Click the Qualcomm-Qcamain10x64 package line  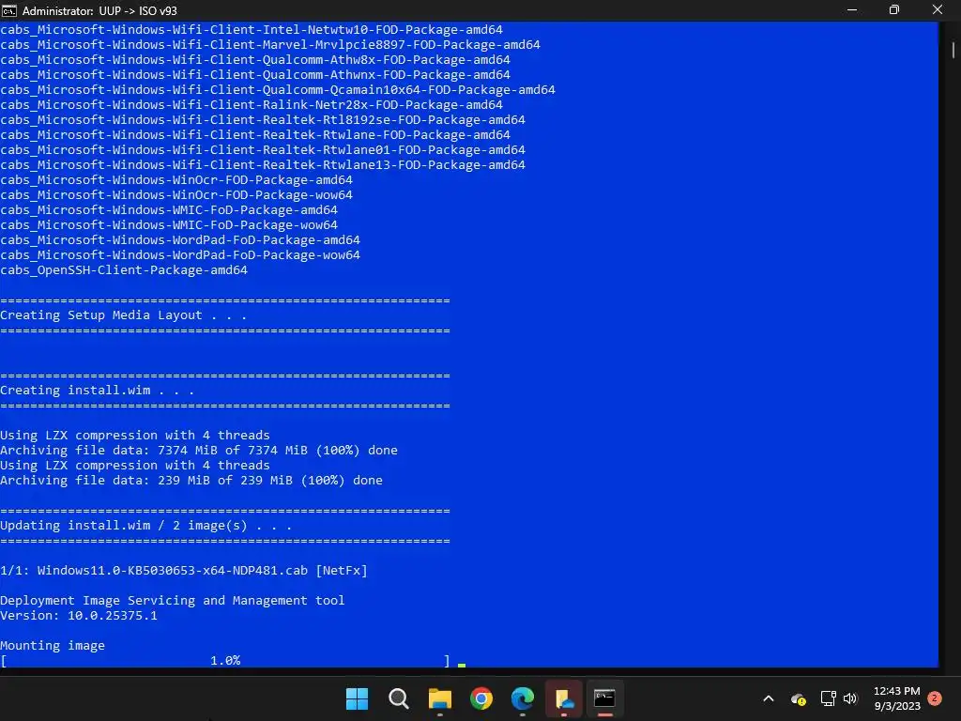[x=278, y=90]
